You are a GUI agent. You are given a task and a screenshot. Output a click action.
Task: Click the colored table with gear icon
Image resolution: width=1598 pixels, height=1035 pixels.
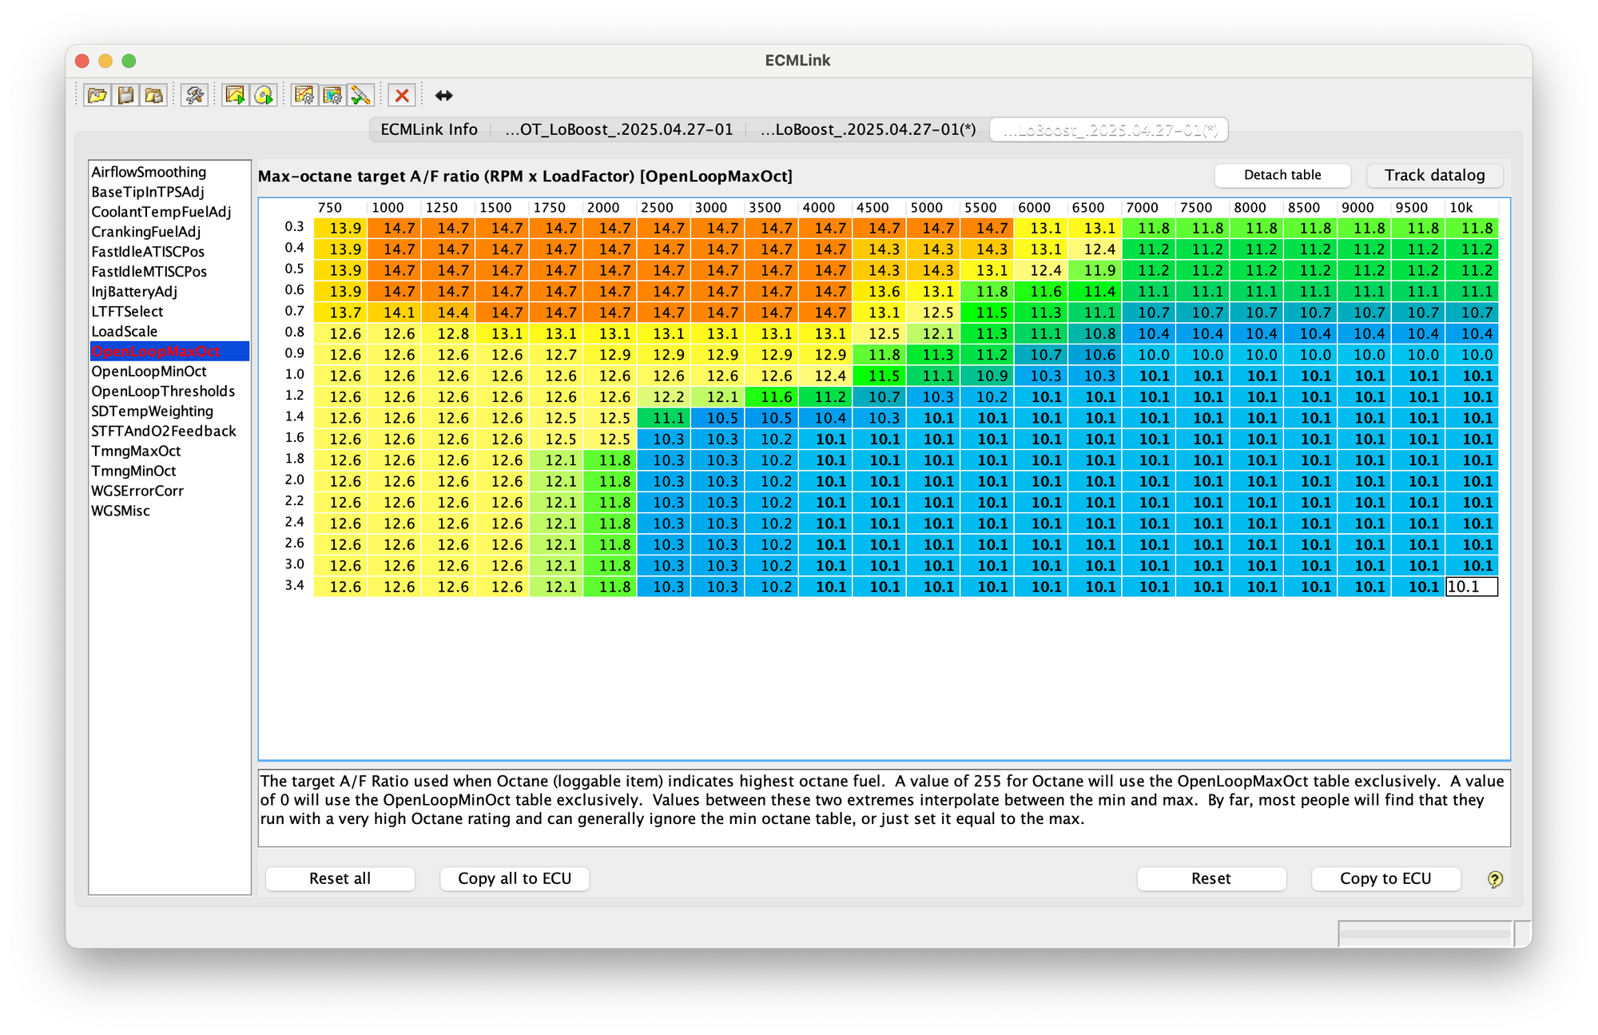point(332,96)
